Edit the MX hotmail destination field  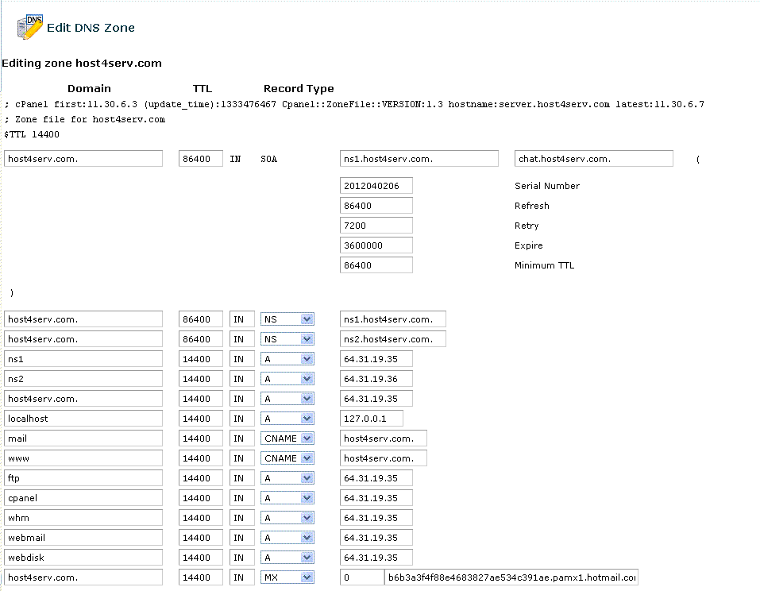tap(511, 577)
